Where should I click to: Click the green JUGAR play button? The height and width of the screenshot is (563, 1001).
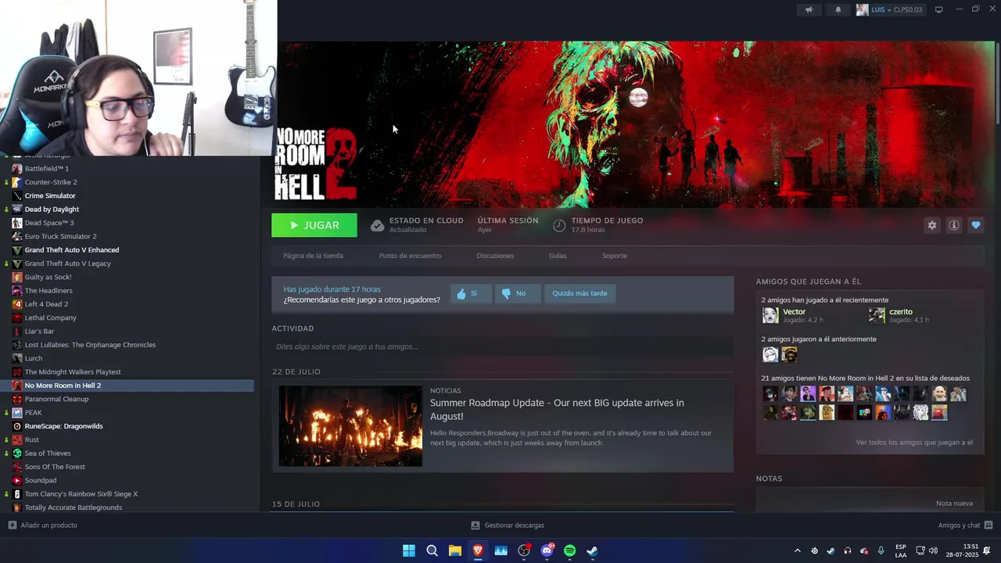(314, 225)
